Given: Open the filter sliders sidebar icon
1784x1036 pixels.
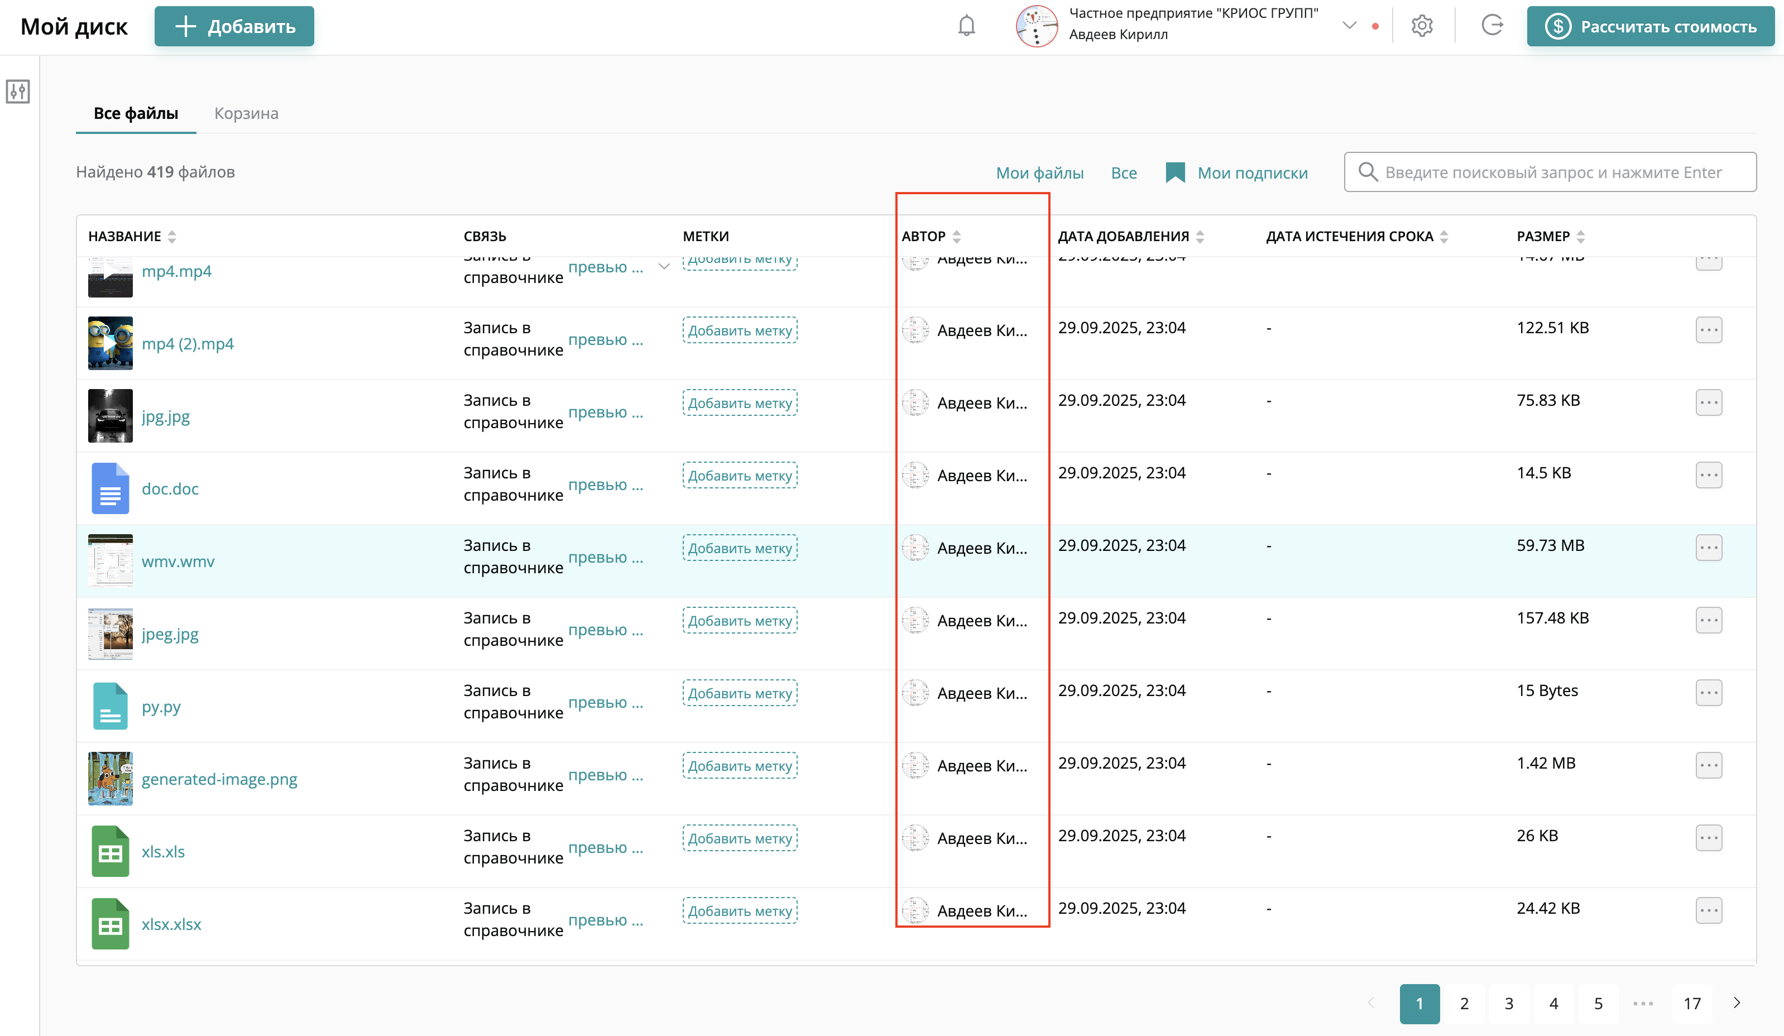Looking at the screenshot, I should (18, 92).
